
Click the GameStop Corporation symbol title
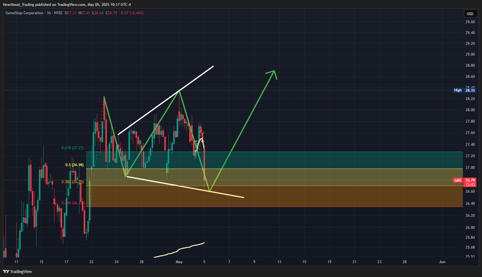(x=24, y=13)
